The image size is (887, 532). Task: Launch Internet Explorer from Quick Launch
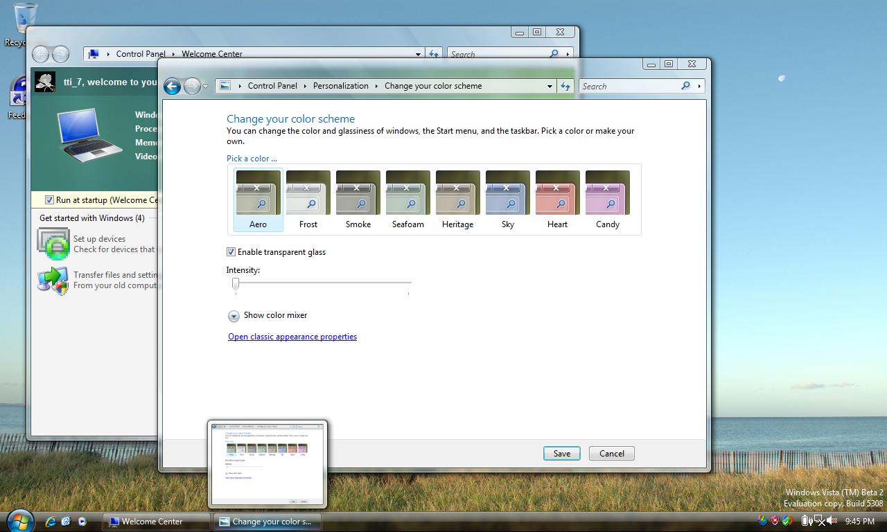[x=51, y=521]
